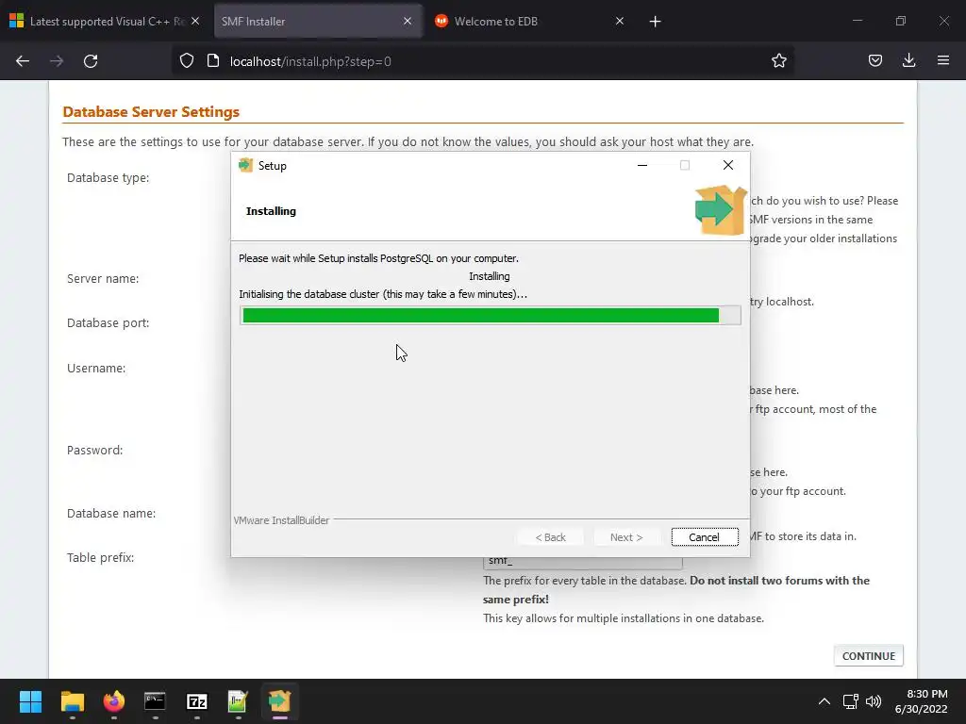The height and width of the screenshot is (724, 966).
Task: Click the 'Database port:' label
Action: (x=108, y=323)
